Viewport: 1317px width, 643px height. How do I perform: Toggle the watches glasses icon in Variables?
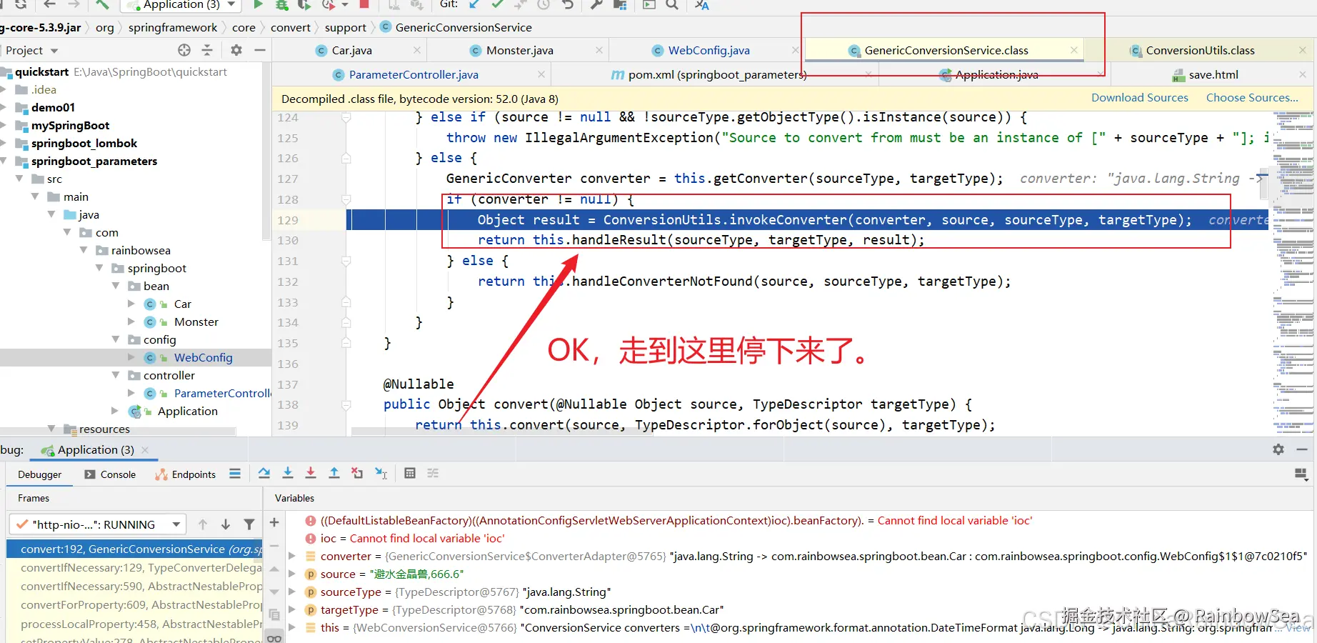[274, 637]
